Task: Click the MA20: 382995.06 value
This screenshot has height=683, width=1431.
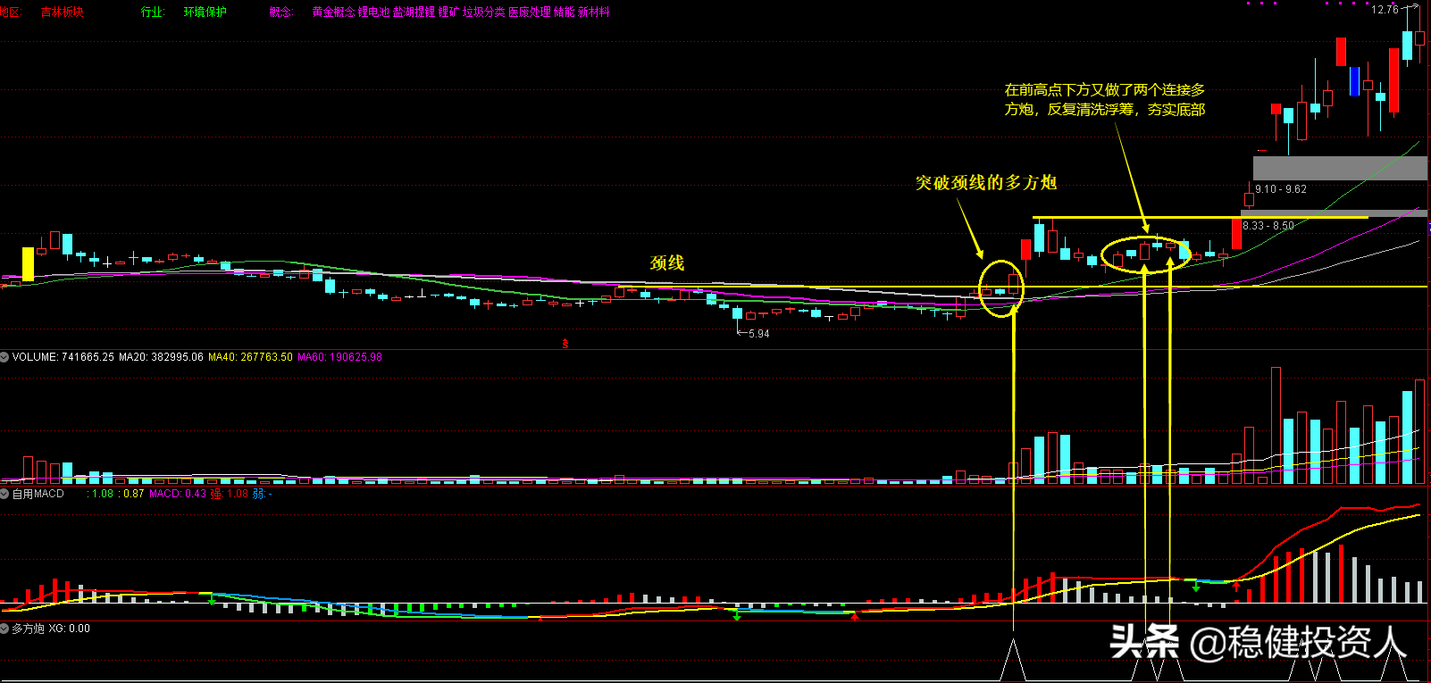Action: pyautogui.click(x=161, y=357)
